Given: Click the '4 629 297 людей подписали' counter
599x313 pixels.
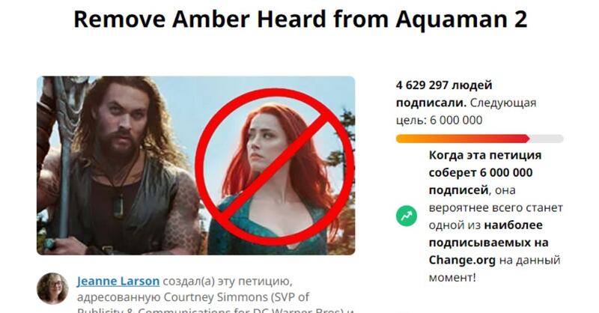Looking at the screenshot, I should click(x=444, y=94).
